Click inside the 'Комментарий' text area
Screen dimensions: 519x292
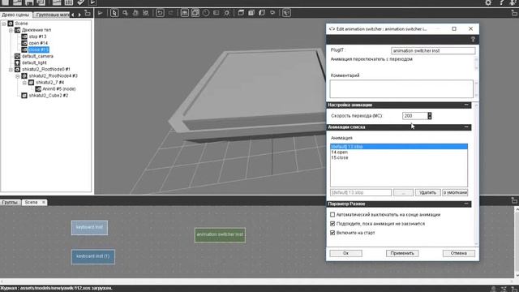[x=401, y=88]
